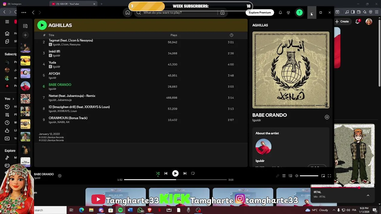Viewport: 381px width, 214px height.
Task: Toggle repeat in the player bar
Action: click(x=193, y=173)
